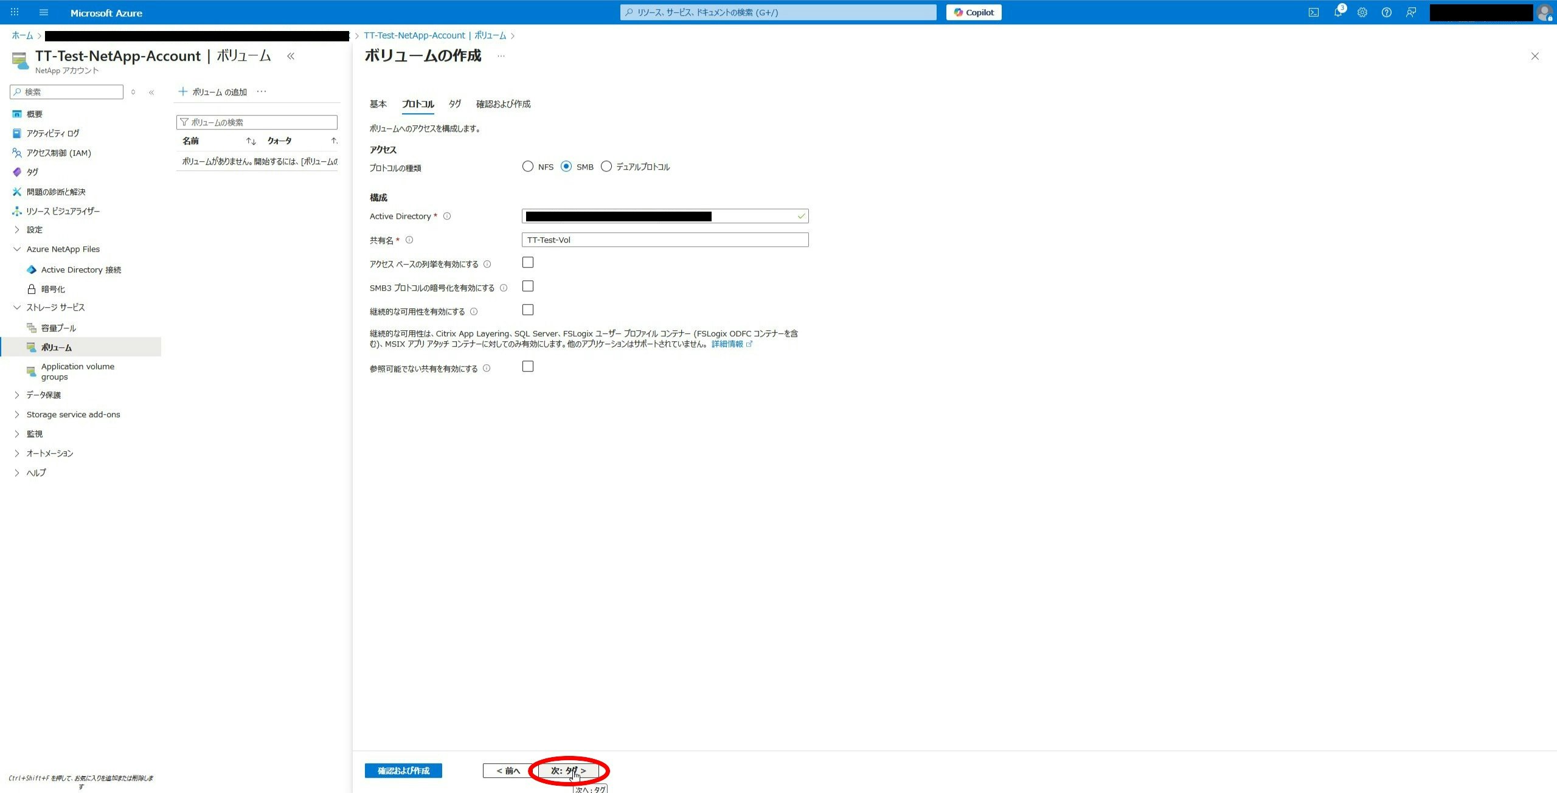Select the デュアルプロトコル radio button
This screenshot has height=793, width=1557.
pos(606,167)
